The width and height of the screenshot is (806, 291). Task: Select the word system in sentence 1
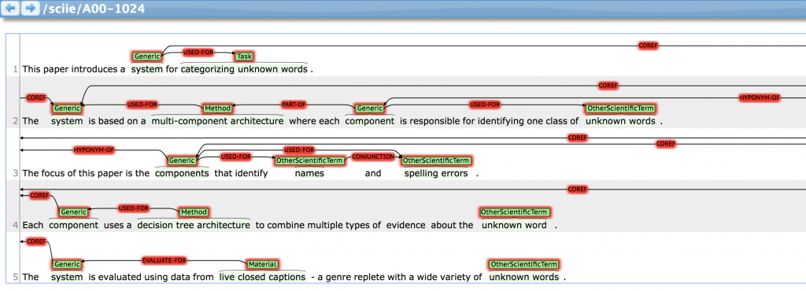(146, 68)
